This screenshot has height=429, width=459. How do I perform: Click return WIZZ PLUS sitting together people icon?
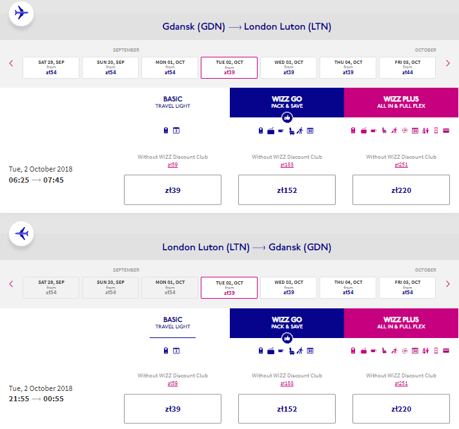click(x=425, y=351)
